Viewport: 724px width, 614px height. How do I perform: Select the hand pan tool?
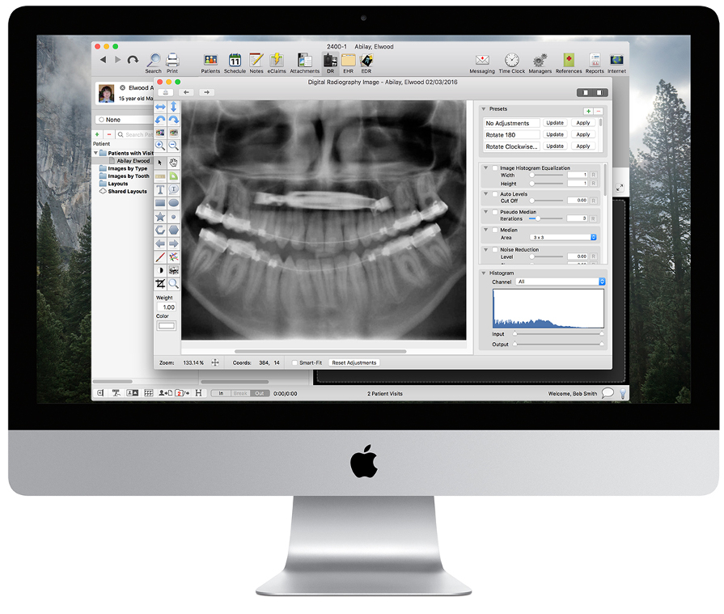pos(174,163)
